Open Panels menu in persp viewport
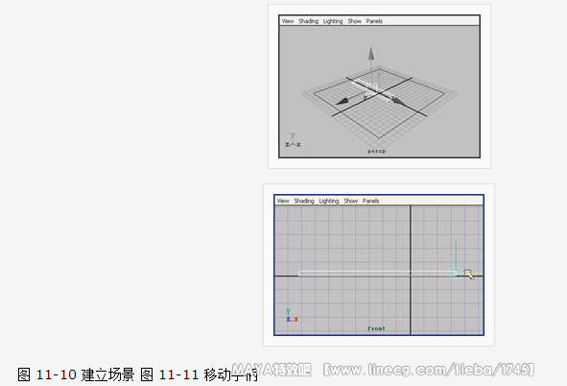 point(374,21)
